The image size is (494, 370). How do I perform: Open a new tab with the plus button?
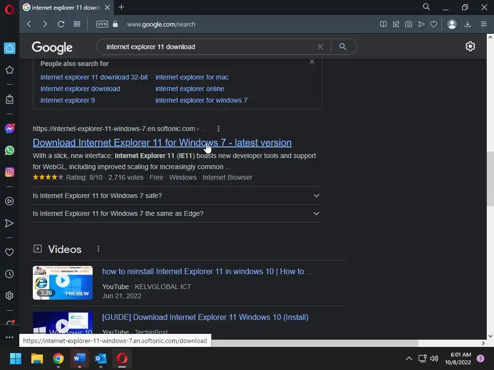click(121, 7)
